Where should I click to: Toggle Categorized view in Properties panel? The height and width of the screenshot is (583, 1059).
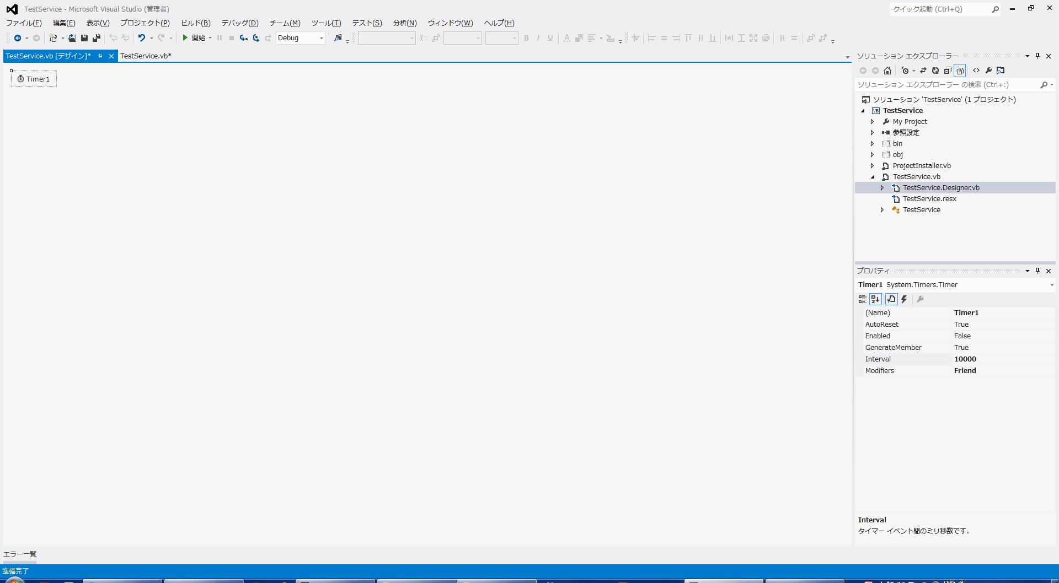tap(863, 299)
